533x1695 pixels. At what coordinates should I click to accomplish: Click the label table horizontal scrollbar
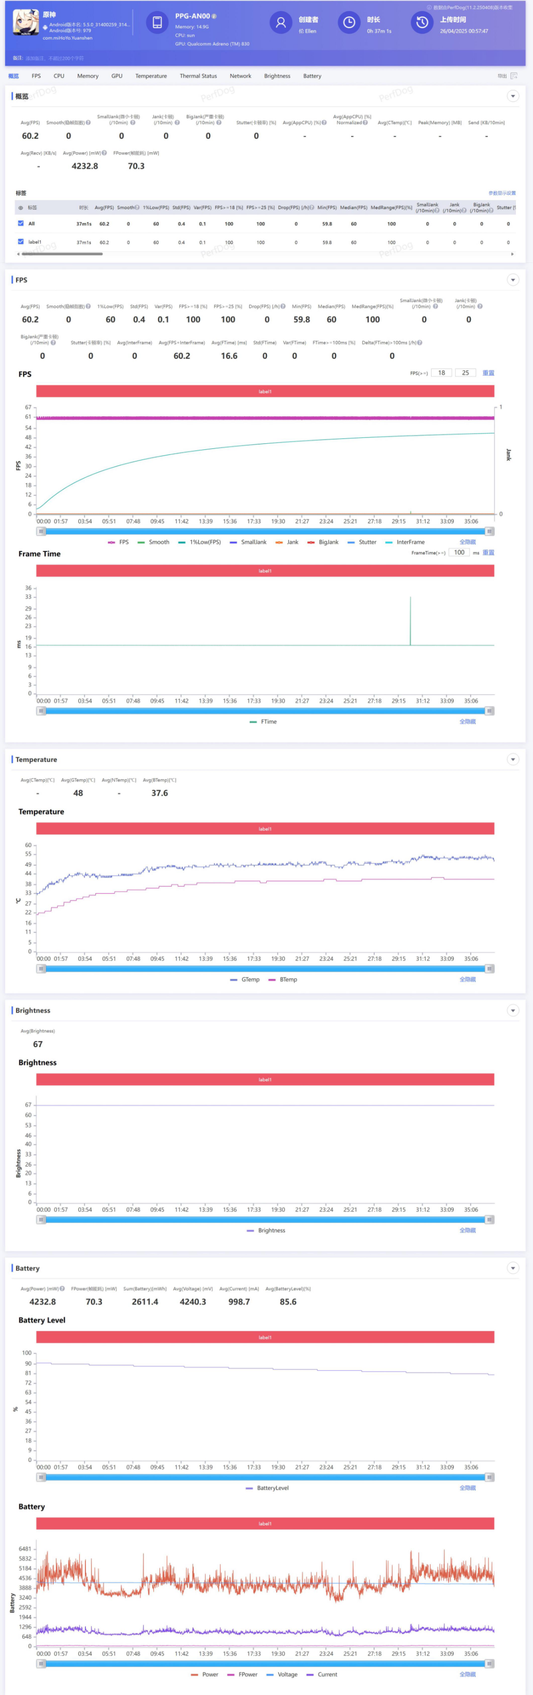62,254
